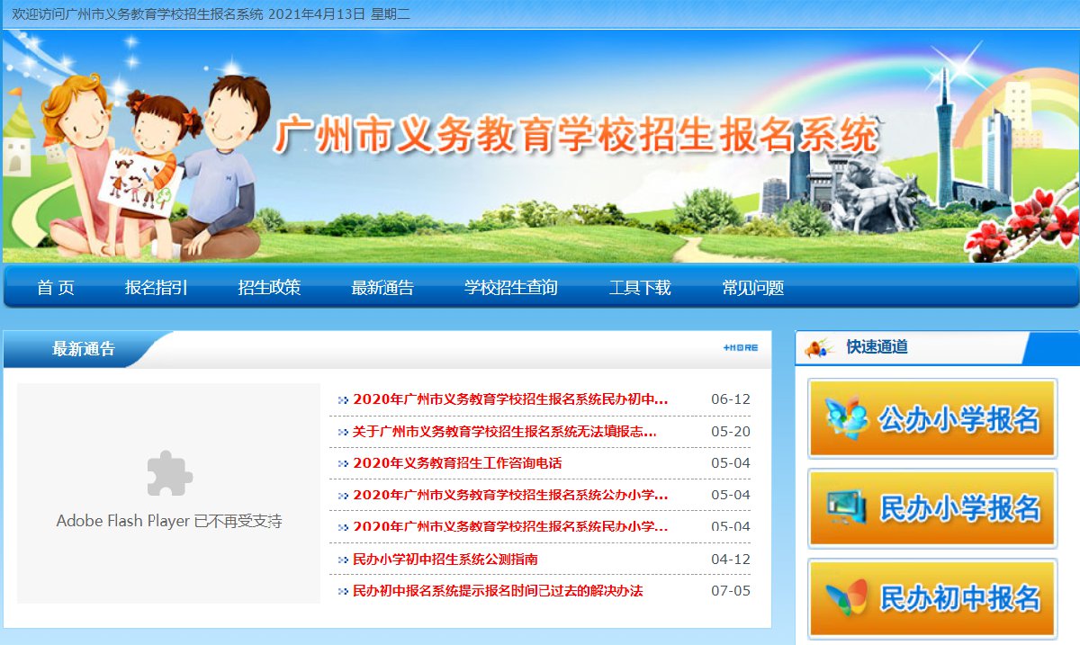This screenshot has width=1080, height=645.
Task: Click the date 07-05 in the notice list
Action: tap(730, 591)
